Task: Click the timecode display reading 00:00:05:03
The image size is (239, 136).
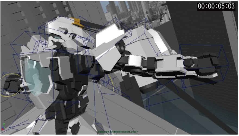Action: tap(216, 7)
